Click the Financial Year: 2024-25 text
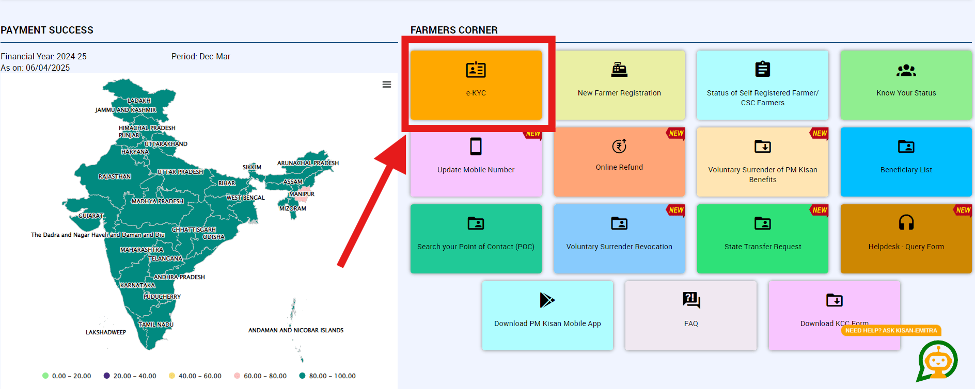The image size is (975, 389). pos(44,56)
